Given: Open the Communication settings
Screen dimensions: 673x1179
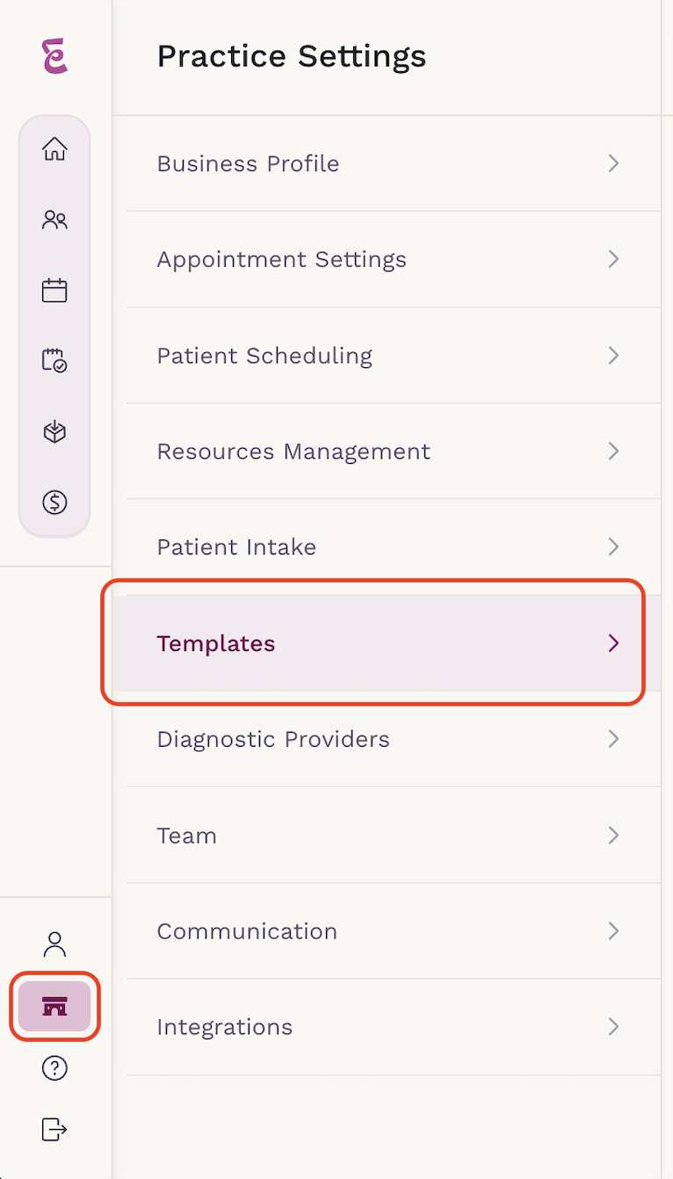Looking at the screenshot, I should coord(394,930).
